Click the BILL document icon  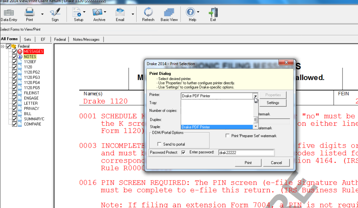pos(20,114)
